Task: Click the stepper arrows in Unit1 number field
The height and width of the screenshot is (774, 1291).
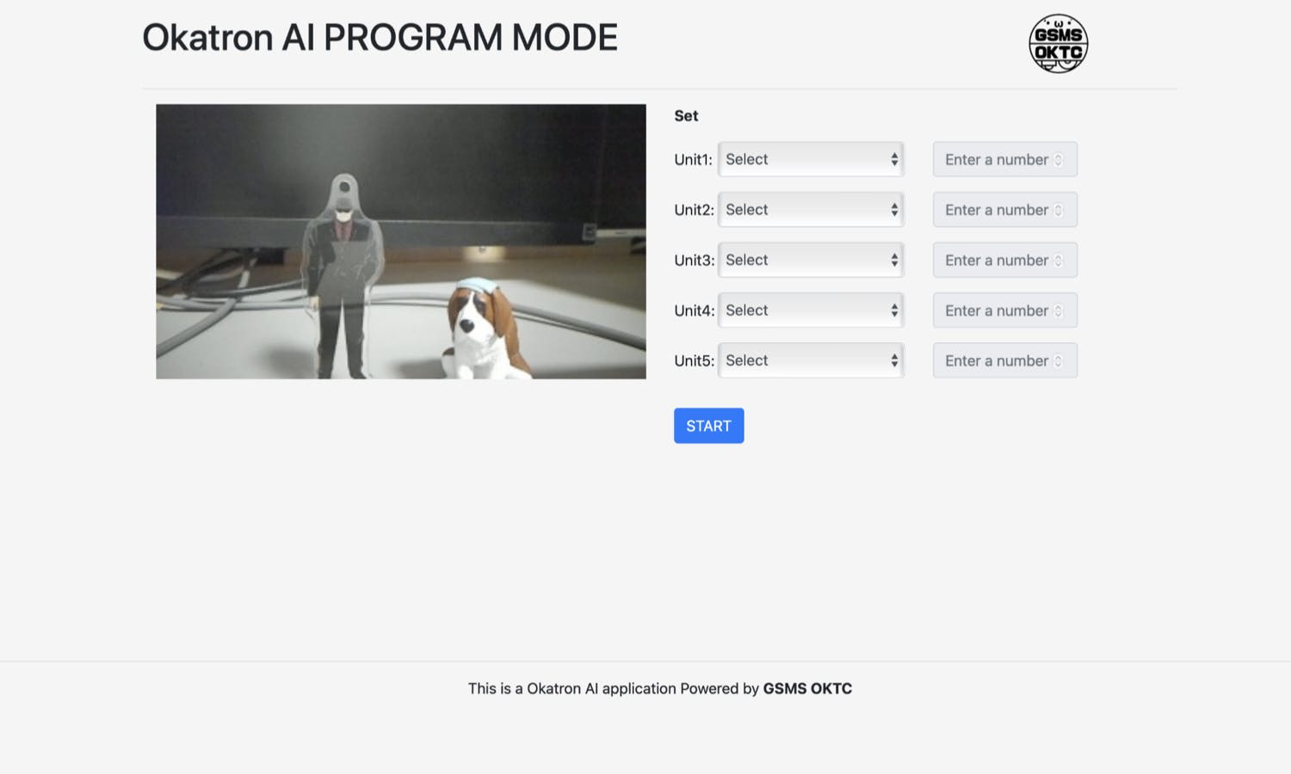Action: pos(1059,160)
